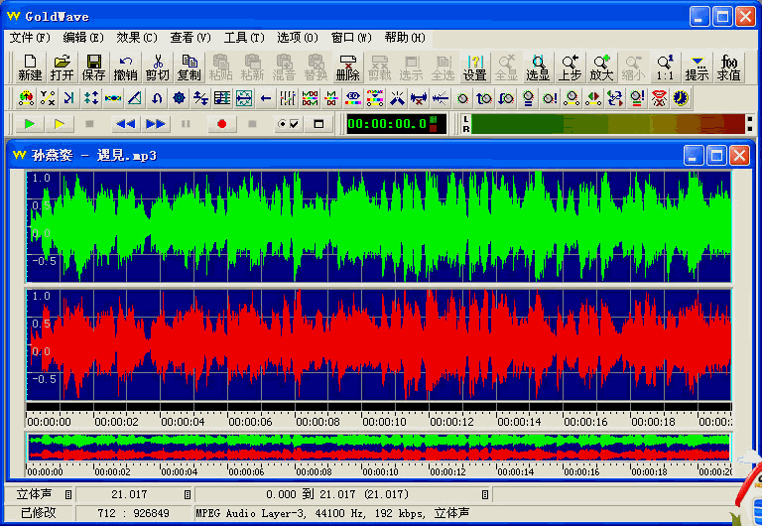Open the small menu button beside 立体声
The image size is (762, 526).
[x=68, y=494]
